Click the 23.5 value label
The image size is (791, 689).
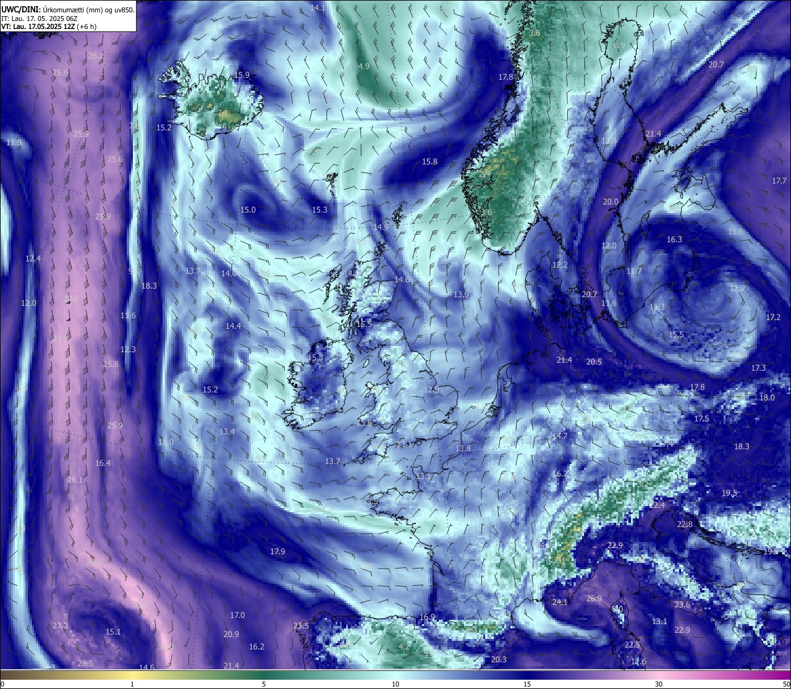(301, 625)
